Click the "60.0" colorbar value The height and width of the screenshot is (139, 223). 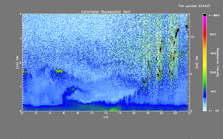coord(213,91)
